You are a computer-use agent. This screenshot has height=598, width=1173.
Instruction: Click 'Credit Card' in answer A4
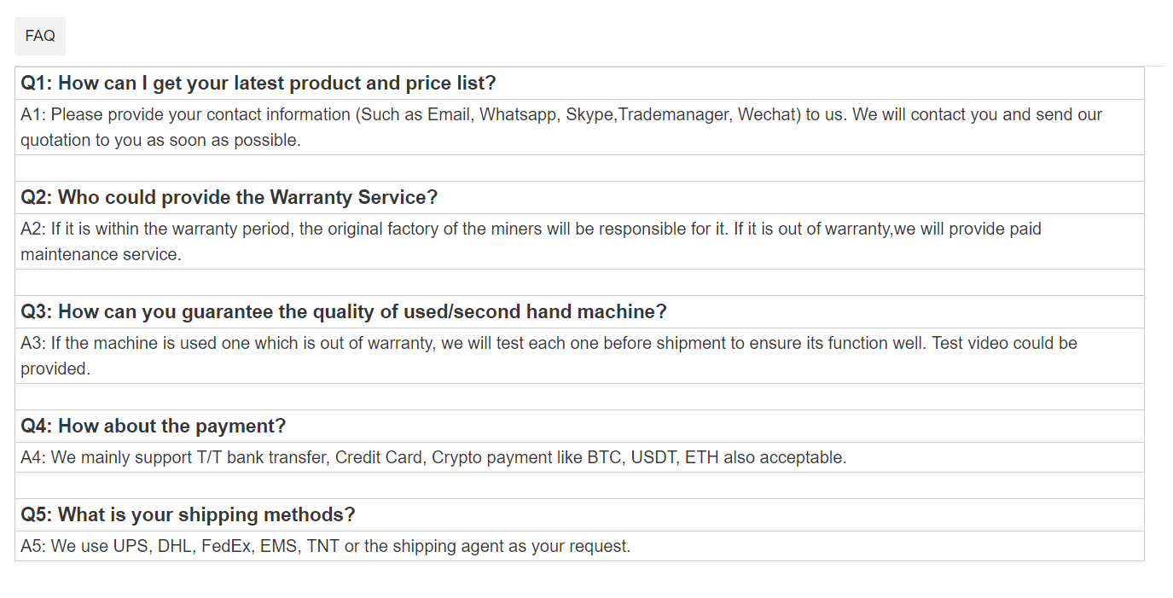(x=378, y=458)
